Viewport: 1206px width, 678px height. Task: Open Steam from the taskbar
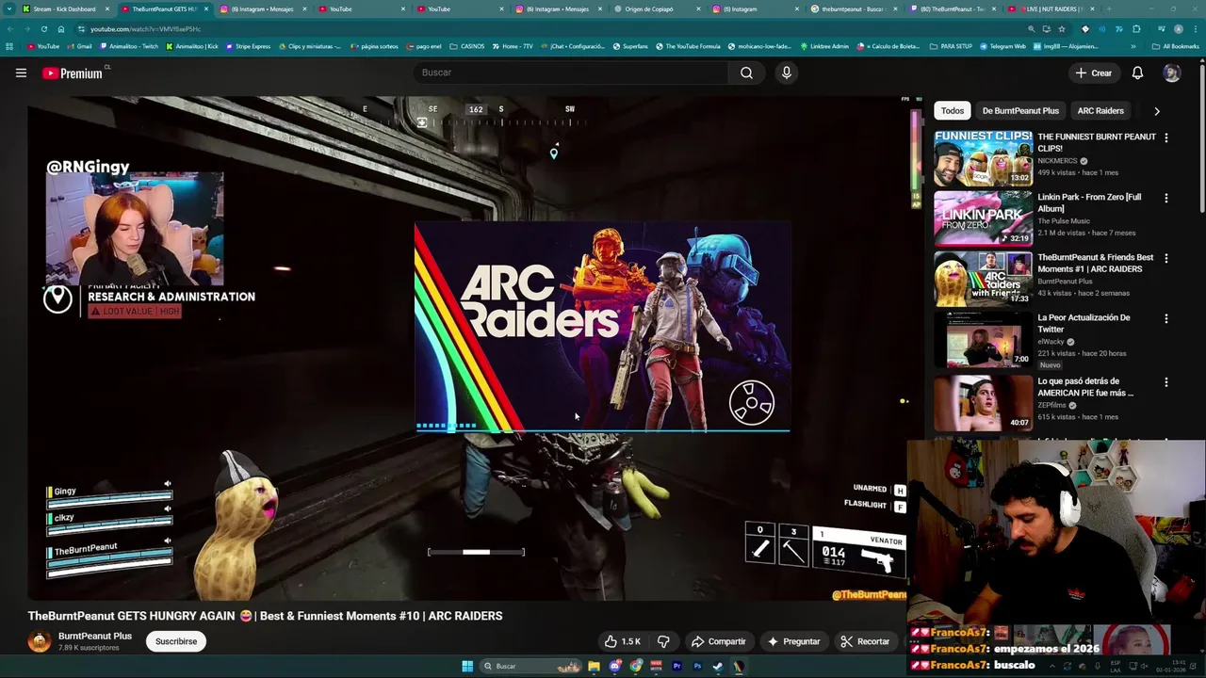pyautogui.click(x=718, y=666)
